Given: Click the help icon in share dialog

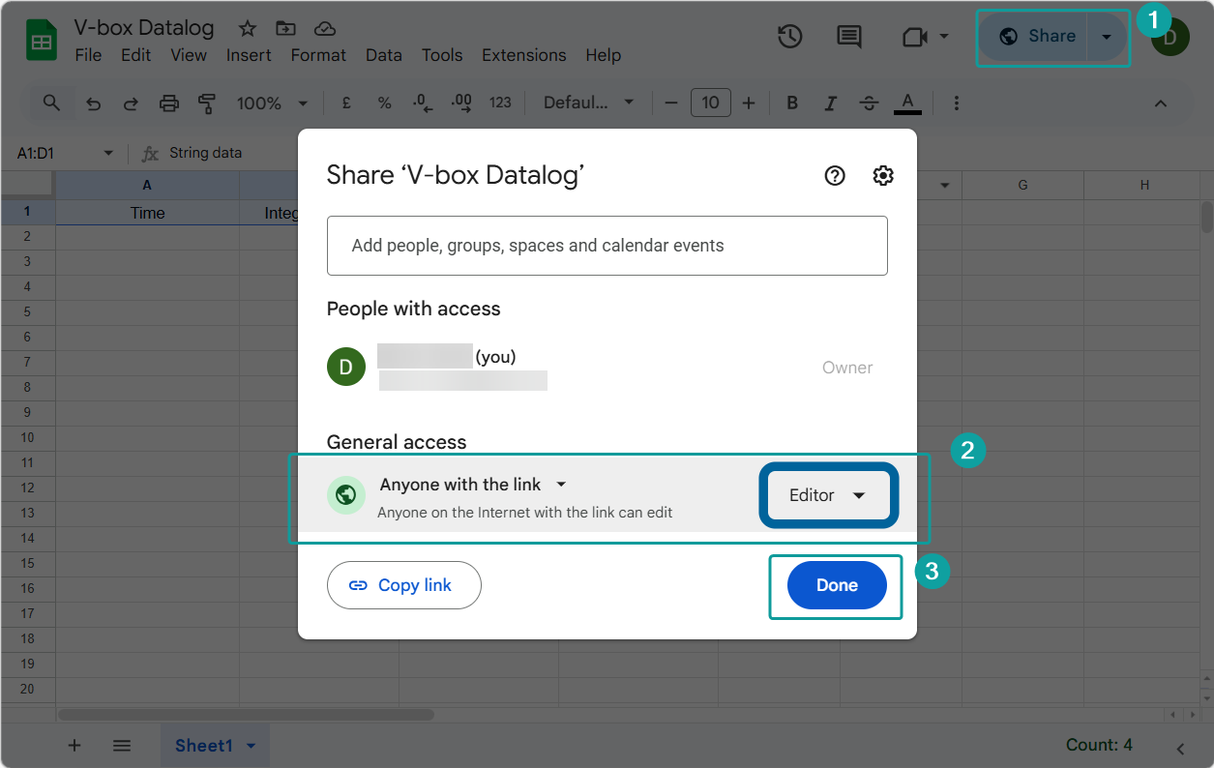Looking at the screenshot, I should point(835,175).
